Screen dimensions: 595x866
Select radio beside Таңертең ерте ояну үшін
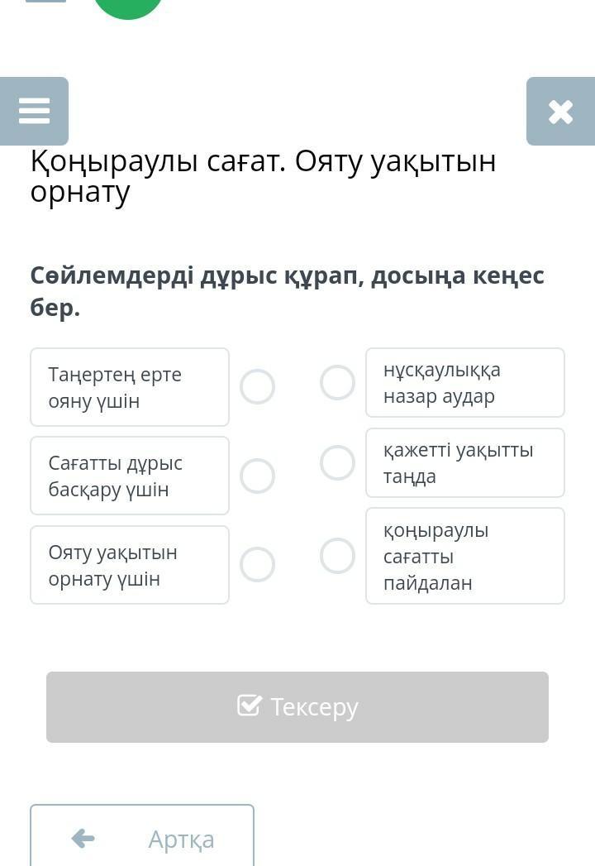coord(257,386)
